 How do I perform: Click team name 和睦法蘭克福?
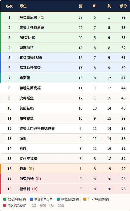30,88
